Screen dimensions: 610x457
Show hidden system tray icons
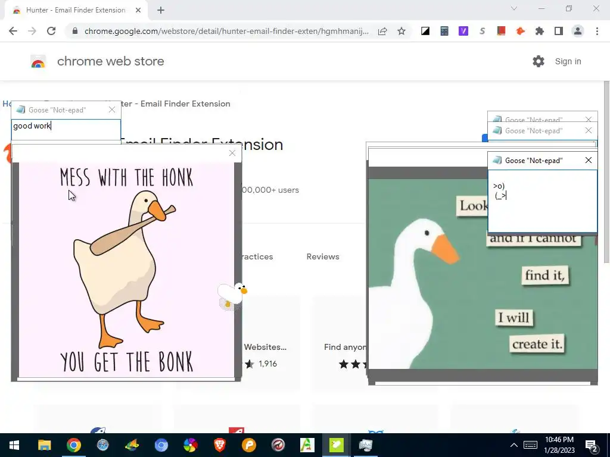514,445
